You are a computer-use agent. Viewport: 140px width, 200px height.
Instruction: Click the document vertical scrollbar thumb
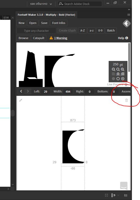pos(13,113)
